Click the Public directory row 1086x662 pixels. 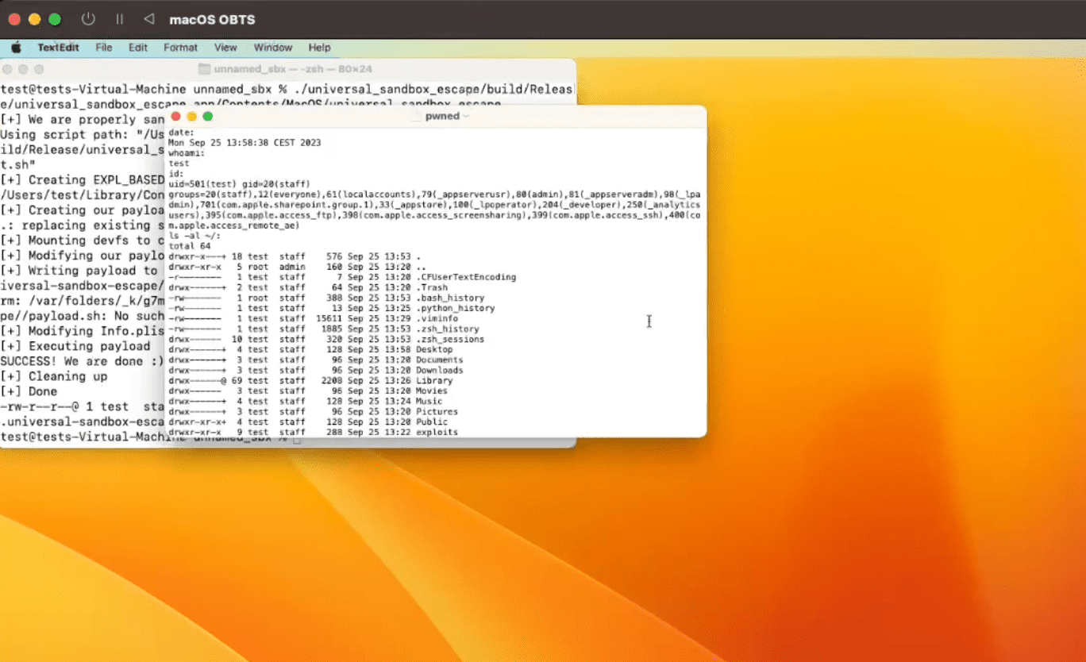click(x=308, y=421)
